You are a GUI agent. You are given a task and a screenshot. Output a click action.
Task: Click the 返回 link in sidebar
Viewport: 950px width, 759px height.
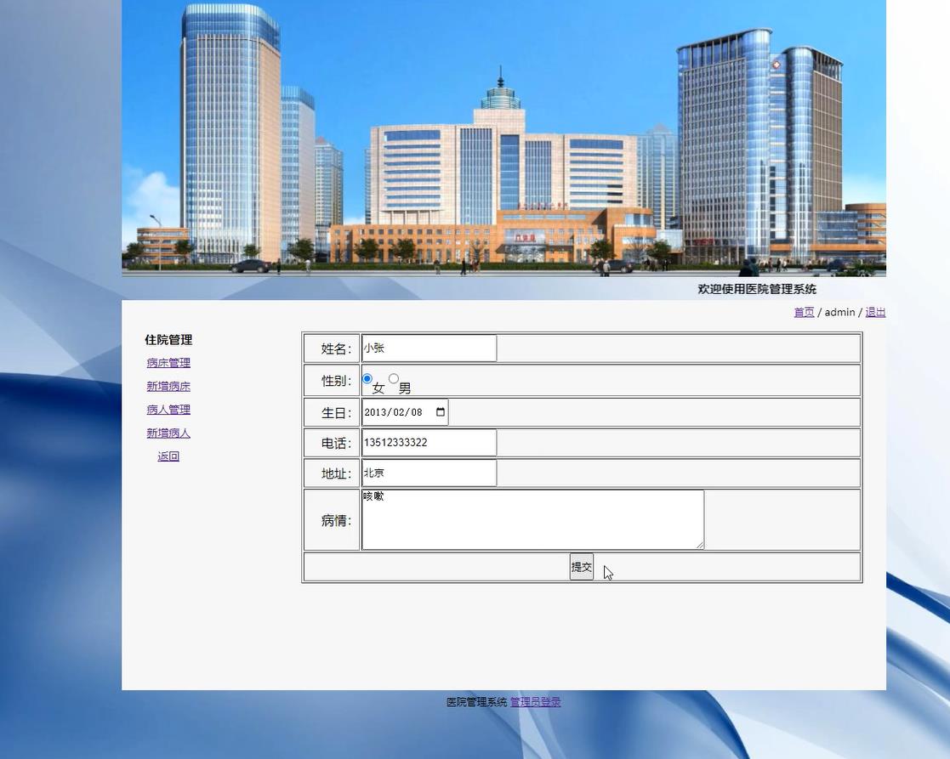click(168, 456)
